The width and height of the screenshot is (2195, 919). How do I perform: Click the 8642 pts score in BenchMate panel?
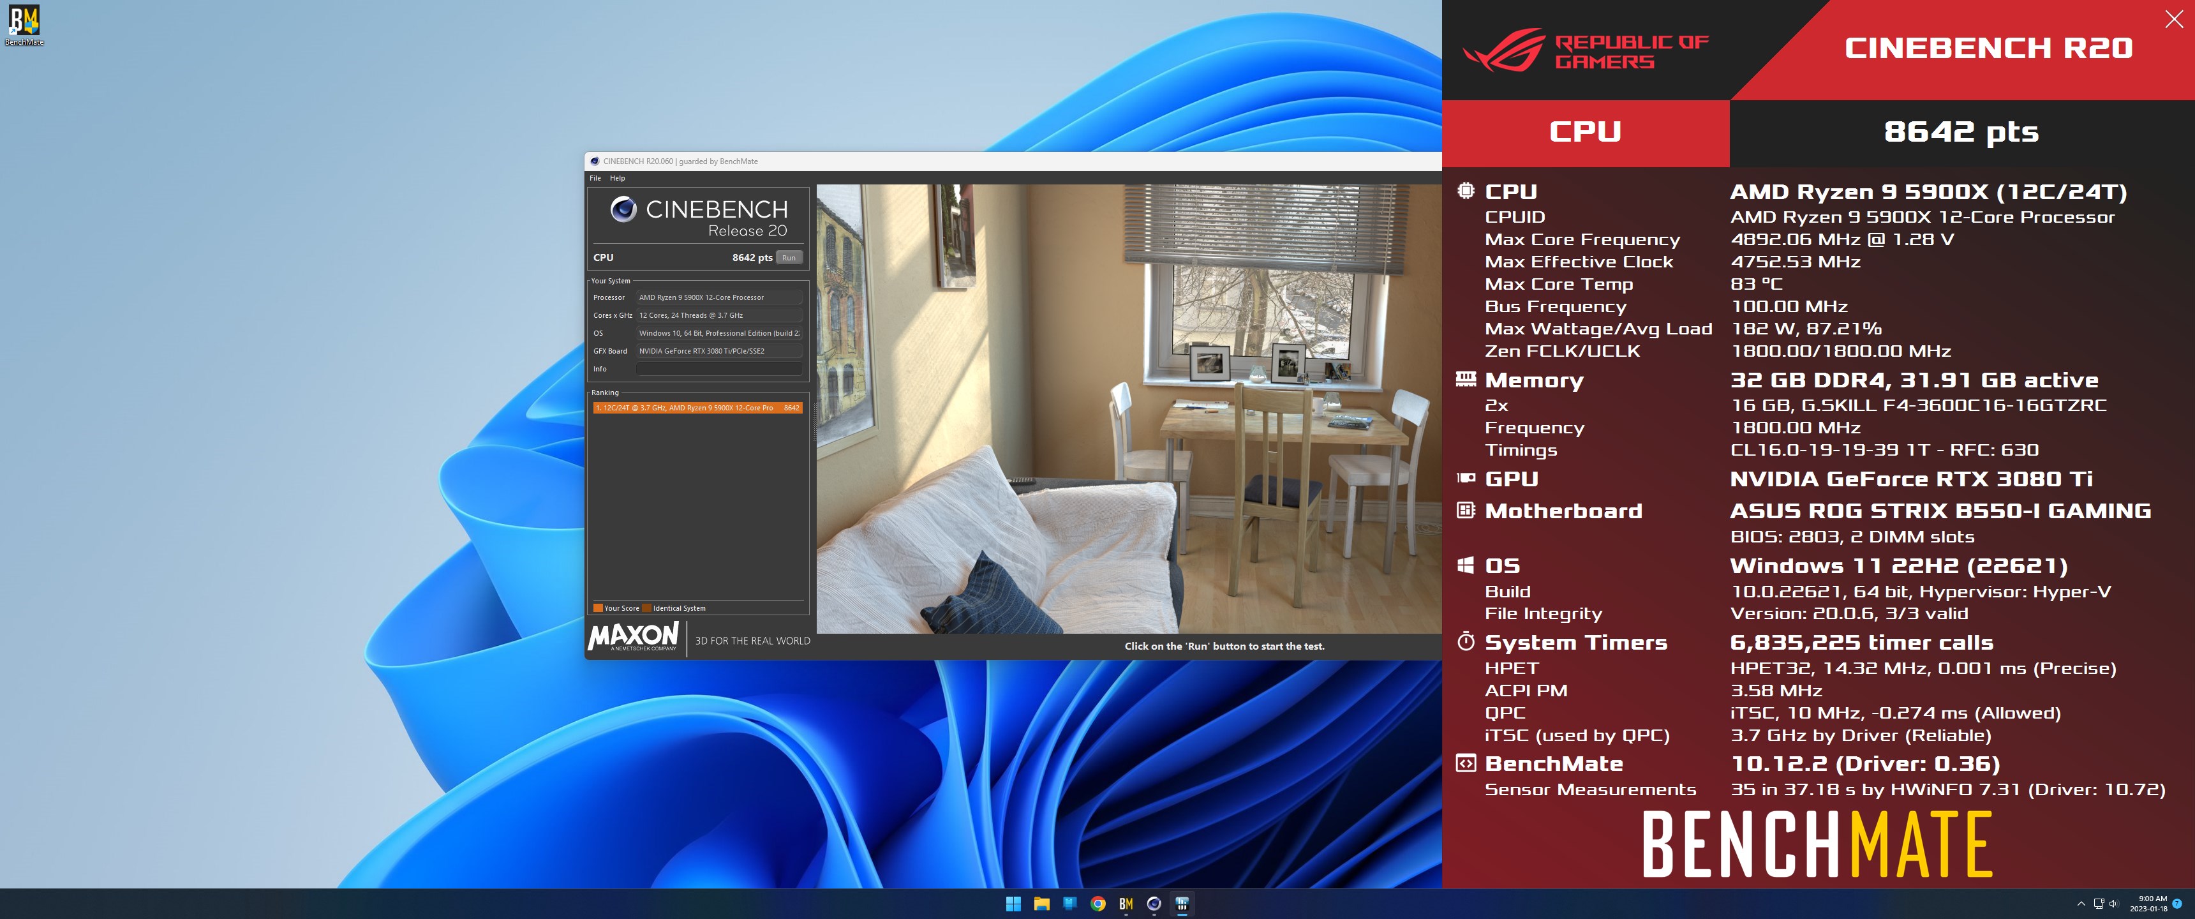pyautogui.click(x=1961, y=132)
